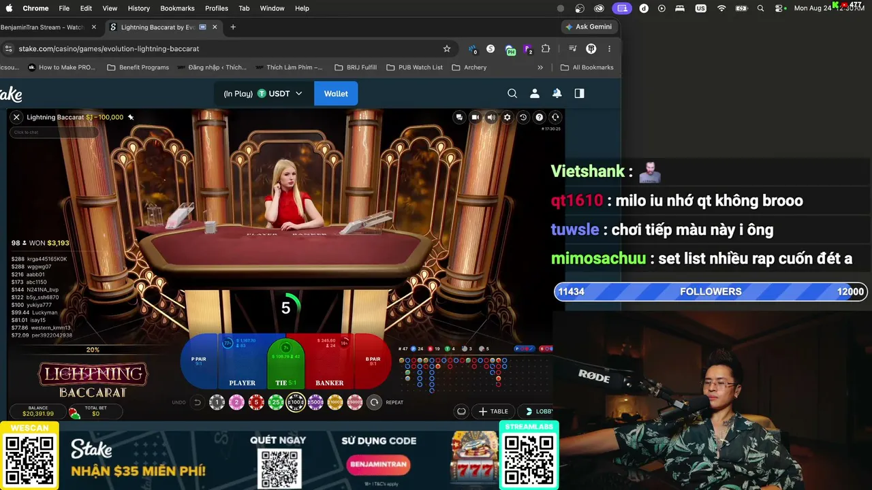The height and width of the screenshot is (490, 872).
Task: Click the oval icon beside TABLE button
Action: (x=461, y=411)
